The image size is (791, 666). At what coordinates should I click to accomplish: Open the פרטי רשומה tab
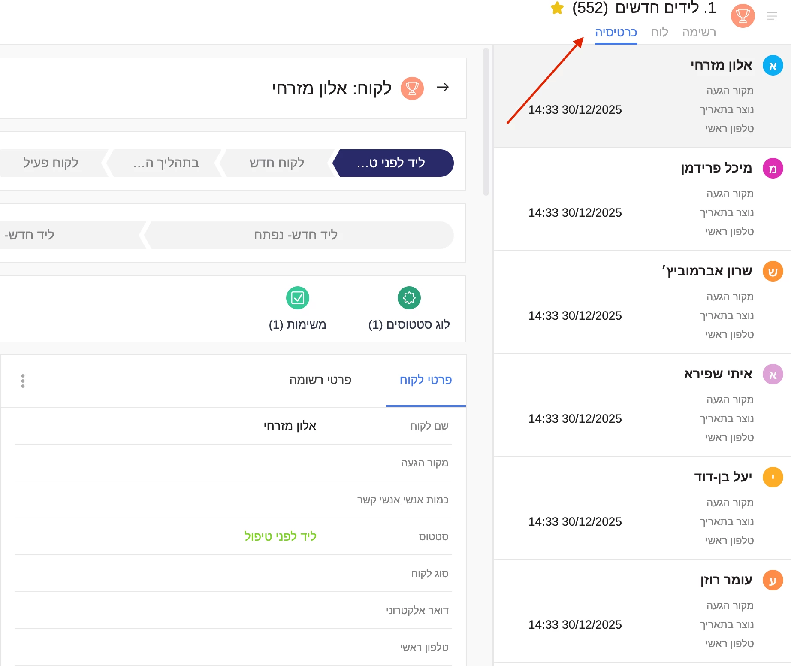[320, 380]
